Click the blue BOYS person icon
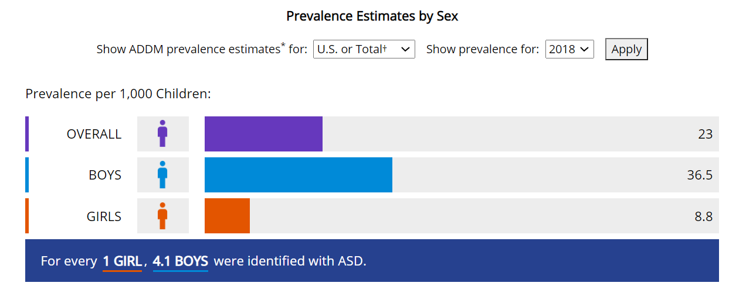The height and width of the screenshot is (293, 746). (x=162, y=174)
